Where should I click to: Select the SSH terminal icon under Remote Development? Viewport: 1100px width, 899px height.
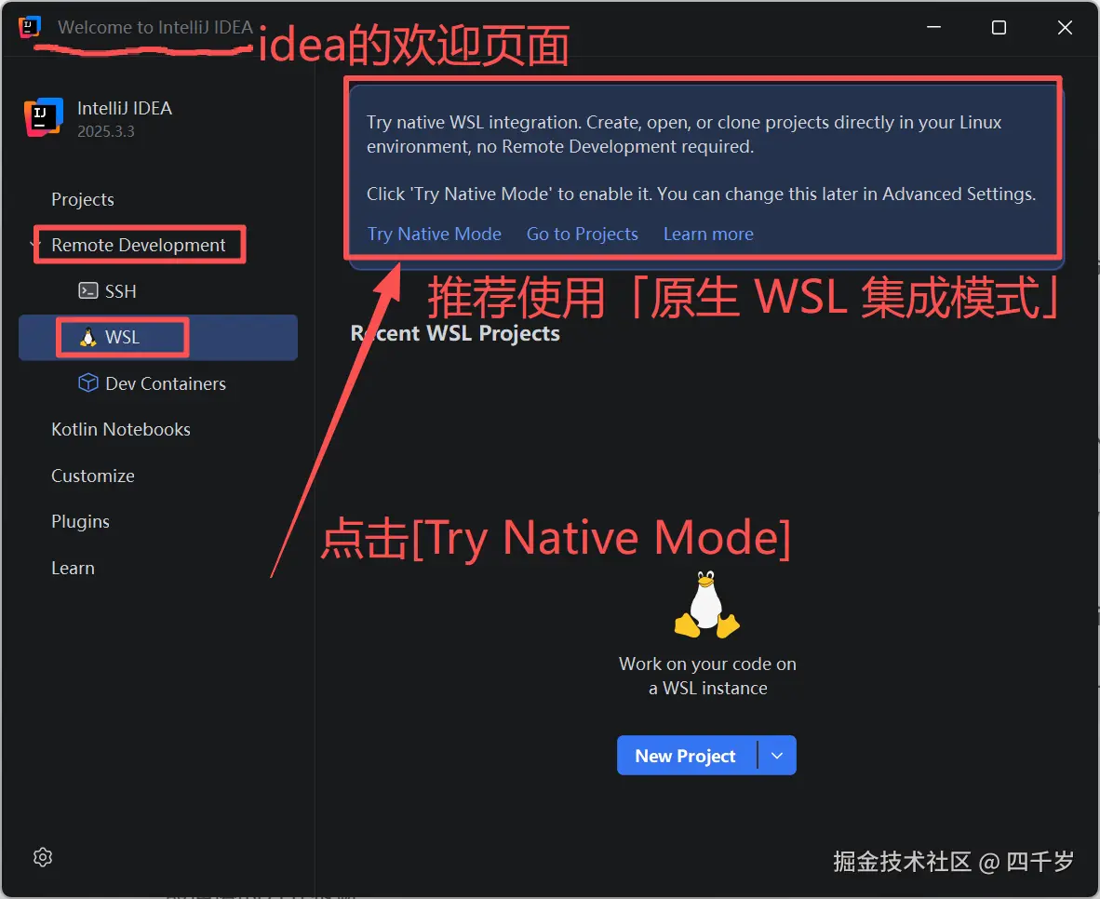tap(87, 290)
